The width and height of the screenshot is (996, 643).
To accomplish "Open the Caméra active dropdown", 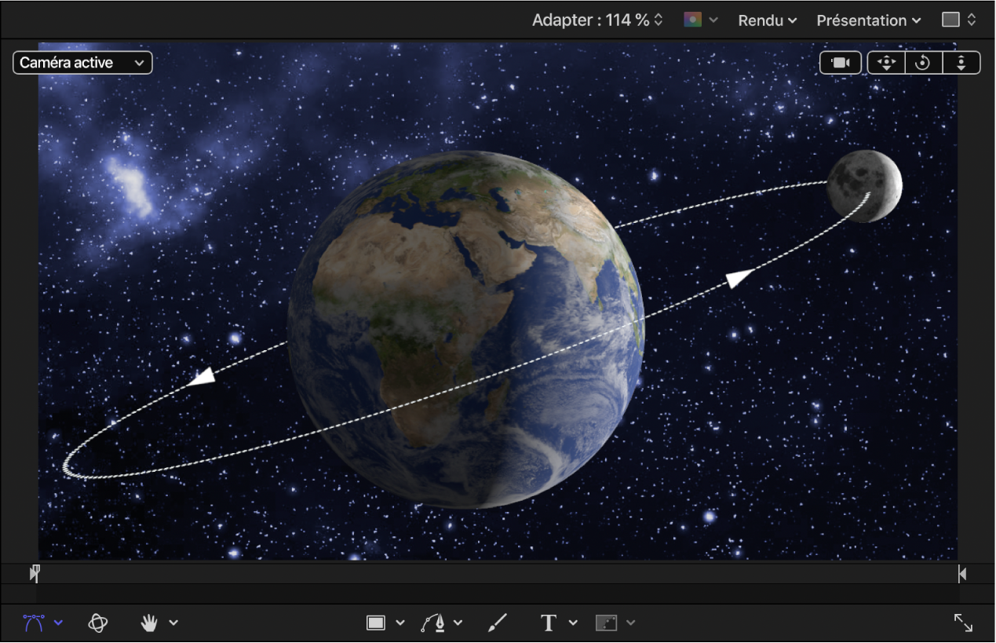I will click(82, 63).
